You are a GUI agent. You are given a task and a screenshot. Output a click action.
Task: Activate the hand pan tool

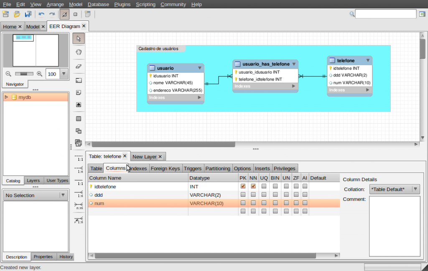click(79, 52)
